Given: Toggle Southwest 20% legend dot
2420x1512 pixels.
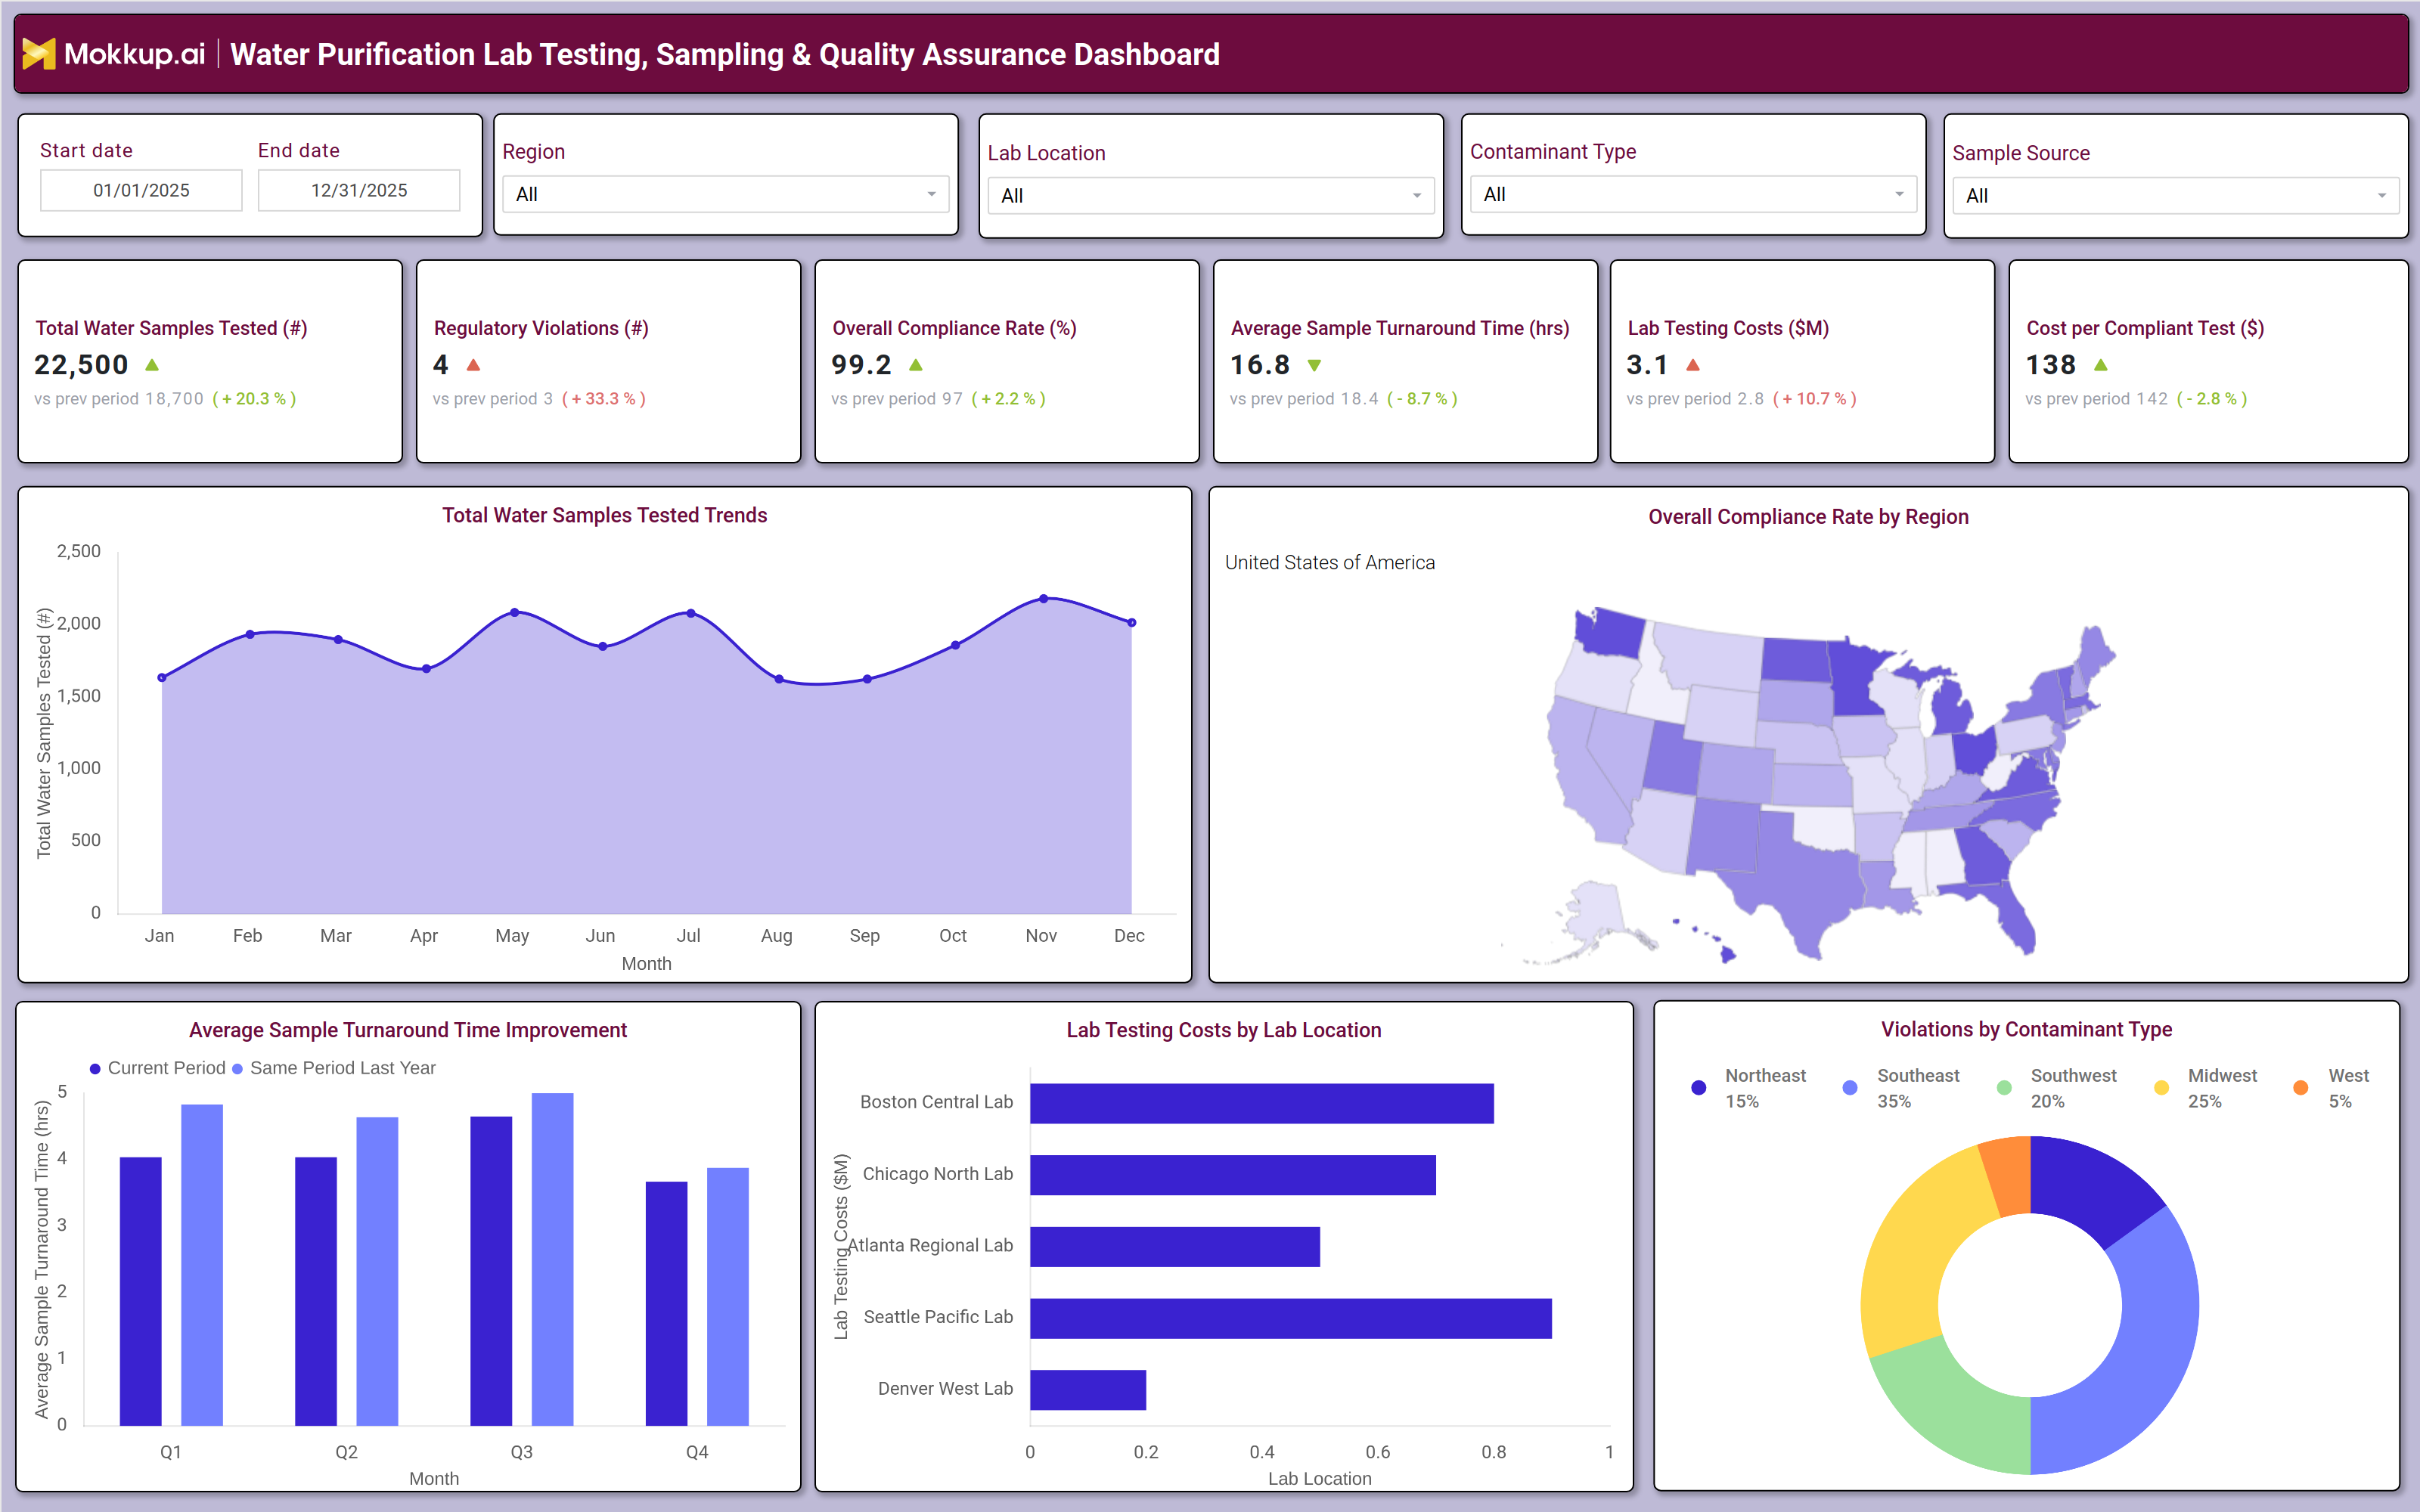Looking at the screenshot, I should 2004,1088.
